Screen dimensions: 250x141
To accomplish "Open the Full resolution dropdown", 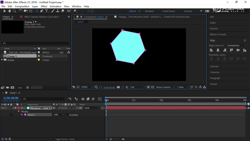I will (137, 87).
